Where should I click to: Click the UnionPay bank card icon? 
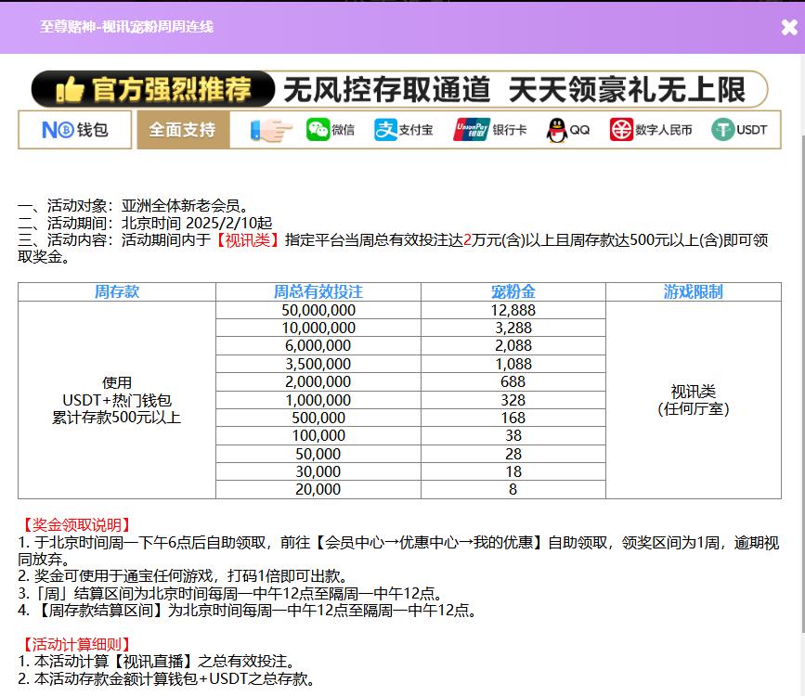click(471, 130)
